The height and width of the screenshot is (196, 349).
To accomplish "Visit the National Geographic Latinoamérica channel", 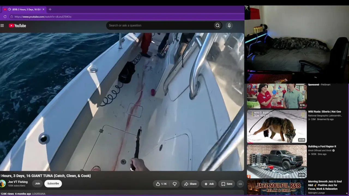I will pyautogui.click(x=325, y=116).
